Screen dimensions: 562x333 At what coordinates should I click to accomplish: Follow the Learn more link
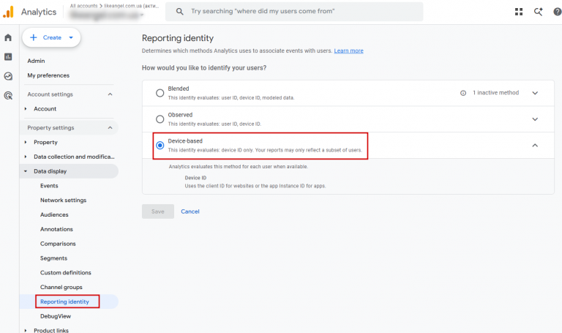(349, 51)
